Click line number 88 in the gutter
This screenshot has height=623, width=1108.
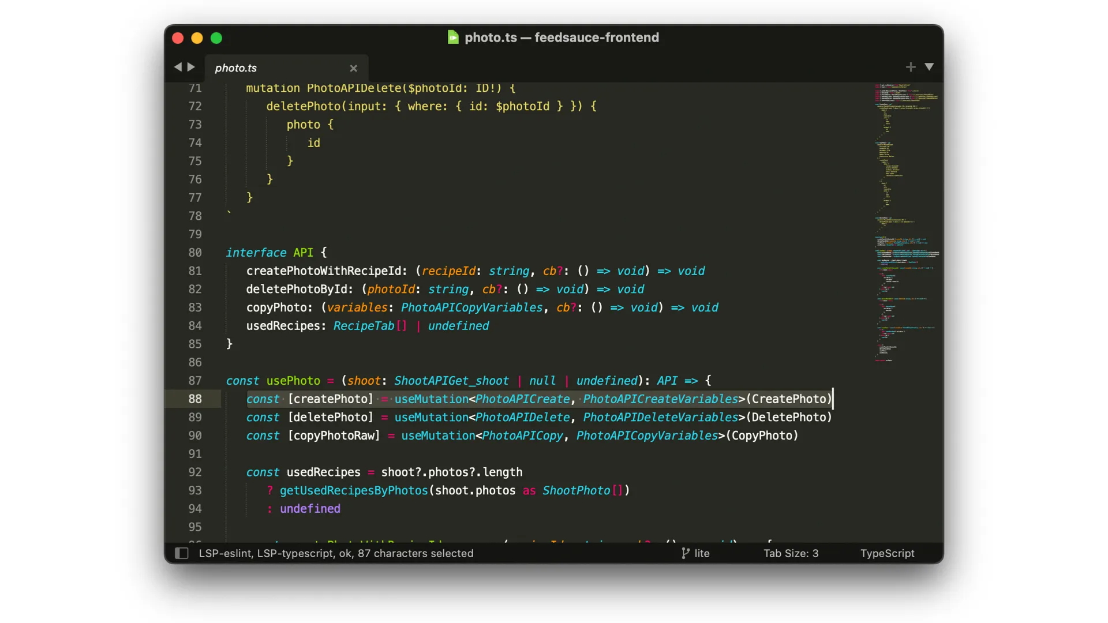point(195,399)
